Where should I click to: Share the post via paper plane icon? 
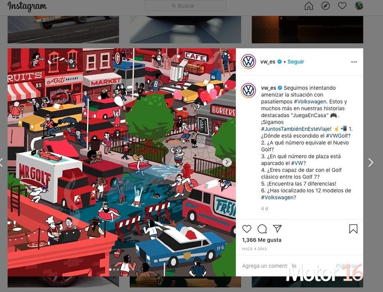[277, 228]
